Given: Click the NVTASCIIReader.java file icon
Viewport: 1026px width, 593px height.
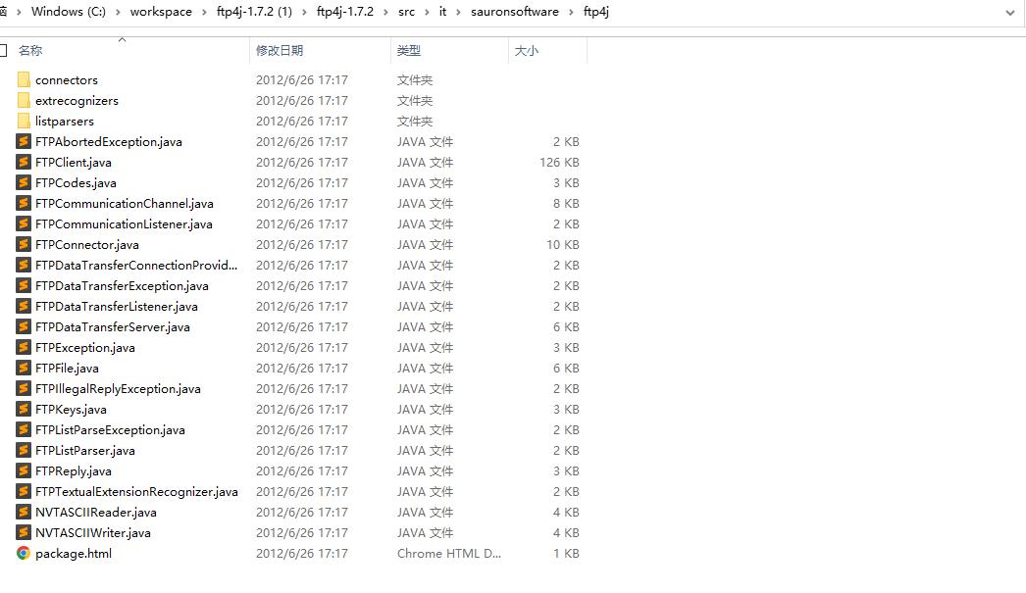Looking at the screenshot, I should point(24,512).
